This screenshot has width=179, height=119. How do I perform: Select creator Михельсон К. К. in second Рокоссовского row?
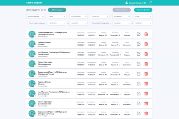103,95
